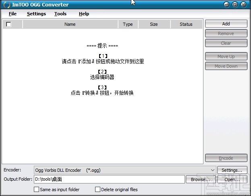Image resolution: width=251 pixels, height=196 pixels.
Task: Open encoder Settings... button
Action: click(232, 170)
